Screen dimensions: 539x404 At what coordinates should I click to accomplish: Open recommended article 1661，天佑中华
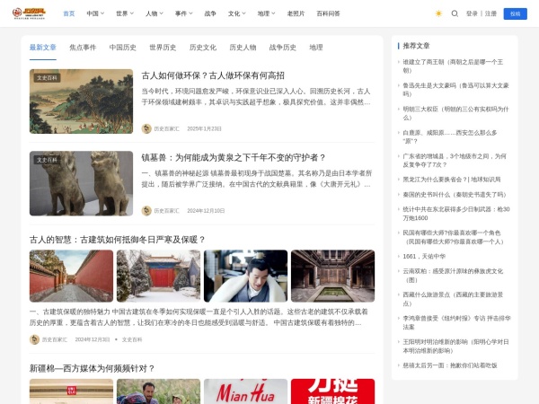tap(424, 256)
